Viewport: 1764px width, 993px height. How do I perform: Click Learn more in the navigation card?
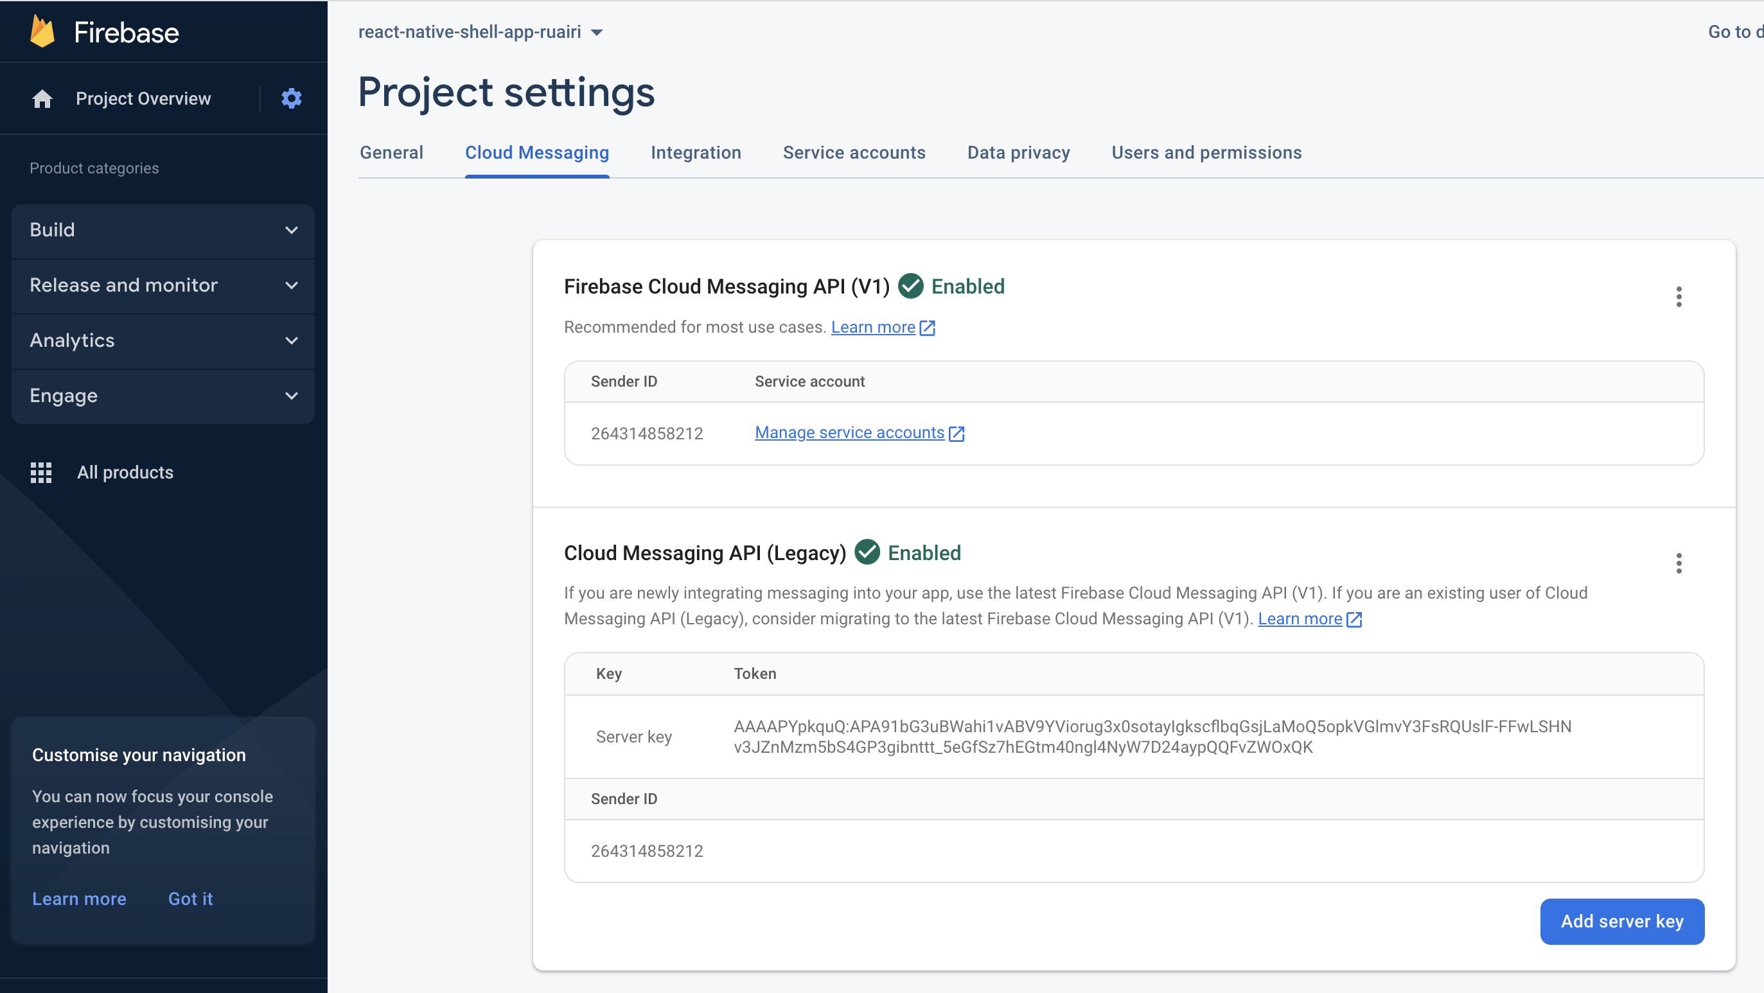point(80,899)
